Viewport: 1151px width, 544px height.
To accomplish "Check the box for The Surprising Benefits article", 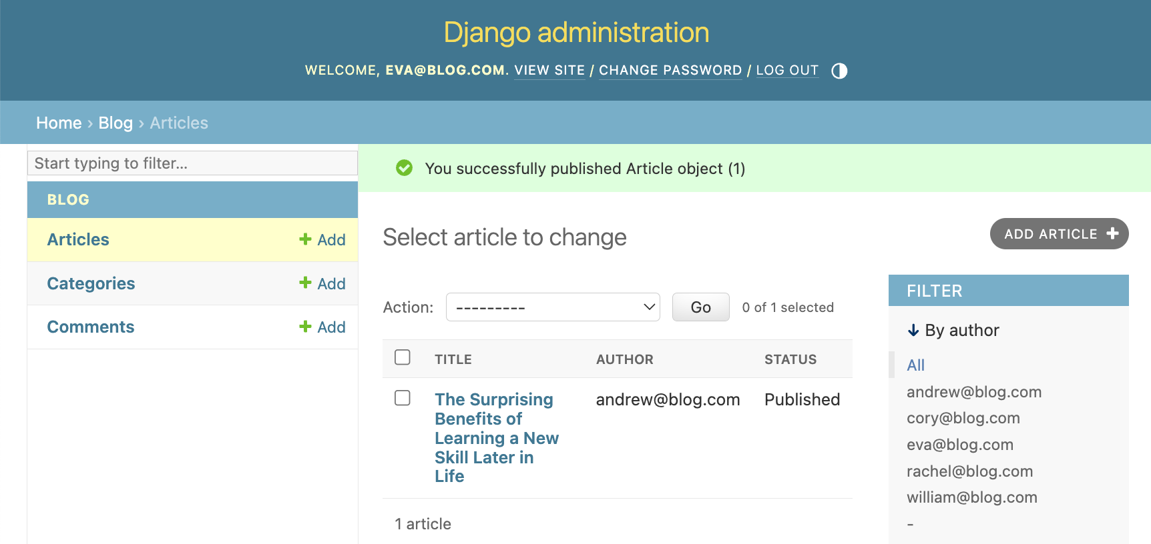I will click(x=403, y=398).
